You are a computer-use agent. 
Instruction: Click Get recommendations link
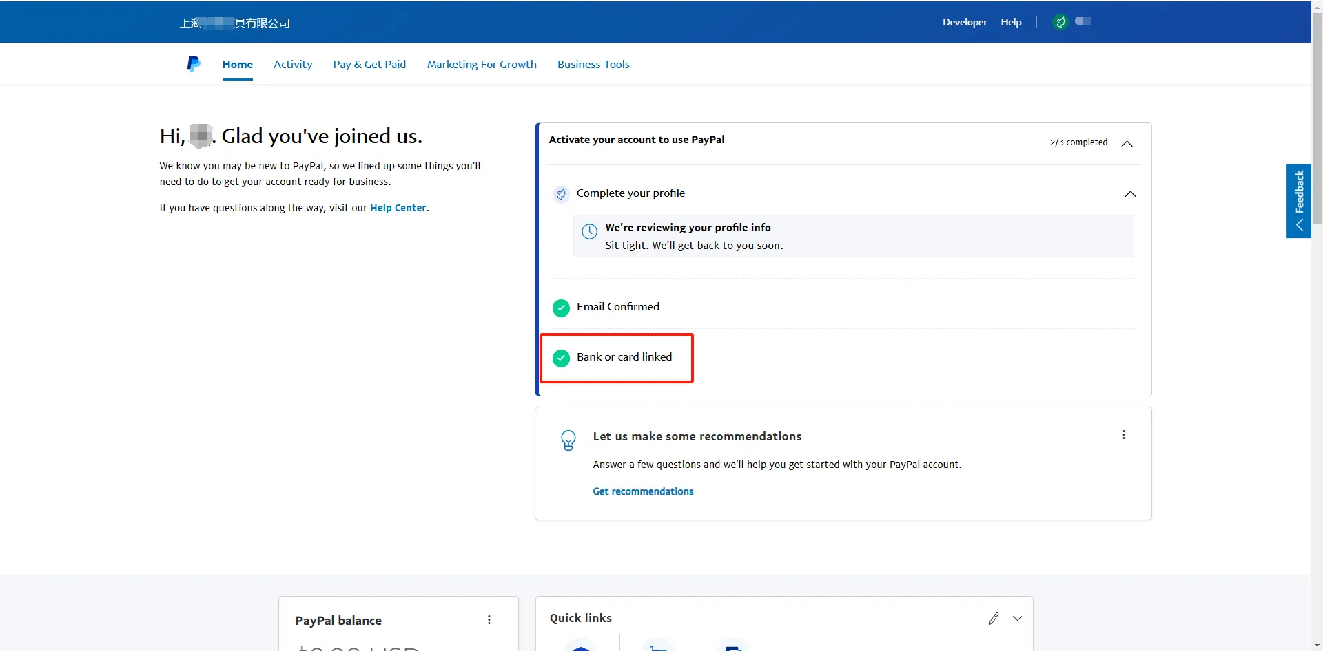pyautogui.click(x=643, y=491)
